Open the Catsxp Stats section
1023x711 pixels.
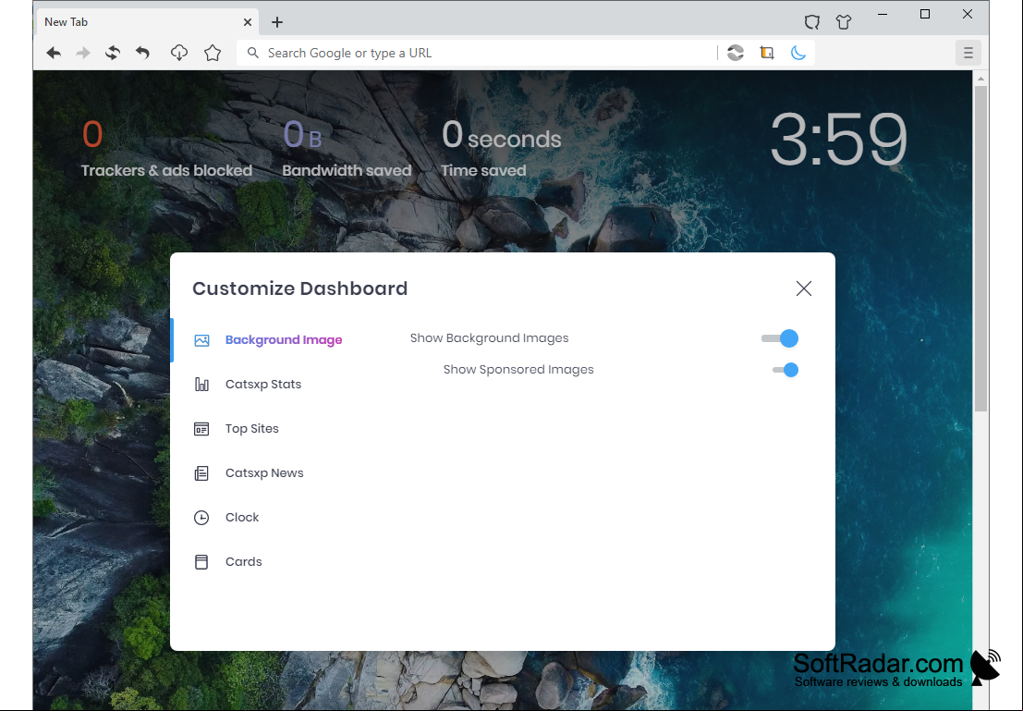(263, 385)
